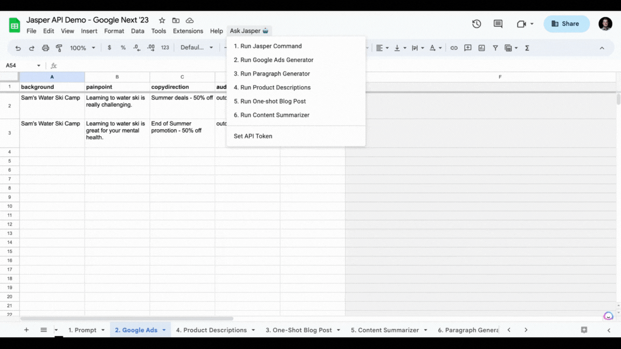Open the comments history icon
Image resolution: width=621 pixels, height=349 pixels.
[x=498, y=24]
